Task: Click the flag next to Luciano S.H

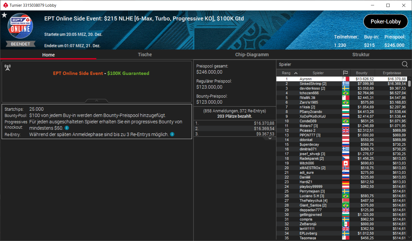Action: tap(346, 196)
